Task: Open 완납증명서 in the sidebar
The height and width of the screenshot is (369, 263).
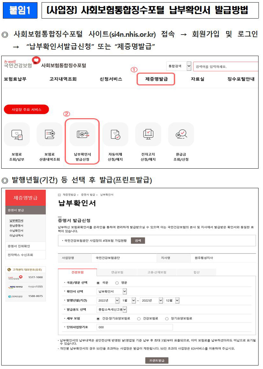Action: pyautogui.click(x=16, y=226)
